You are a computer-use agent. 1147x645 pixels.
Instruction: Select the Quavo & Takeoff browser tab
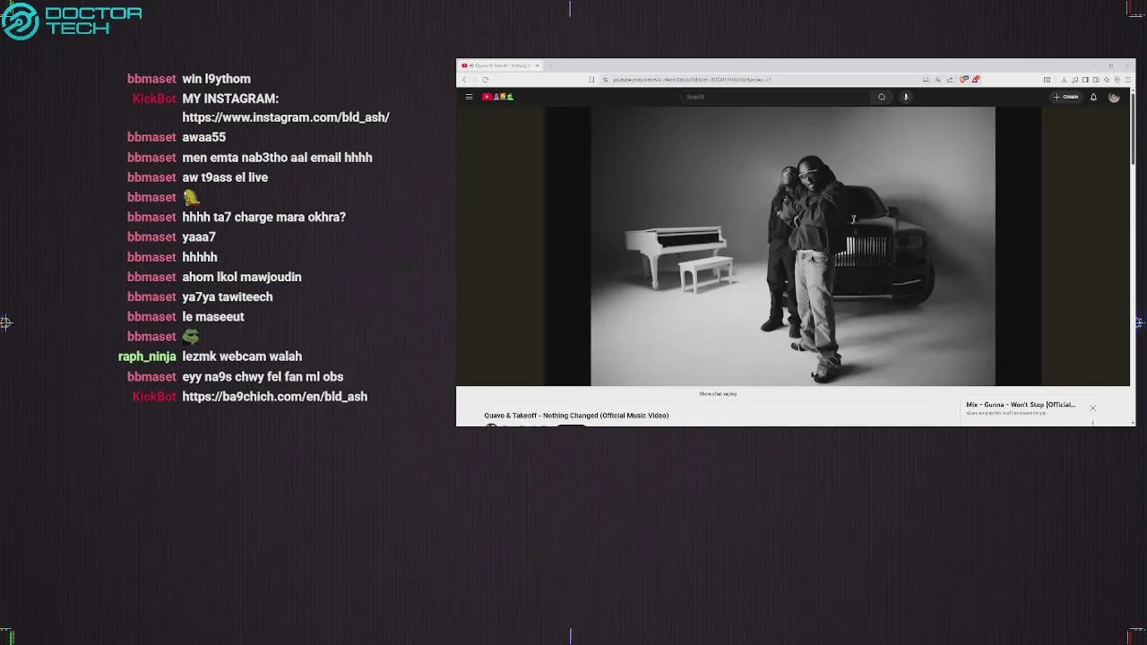click(x=499, y=65)
